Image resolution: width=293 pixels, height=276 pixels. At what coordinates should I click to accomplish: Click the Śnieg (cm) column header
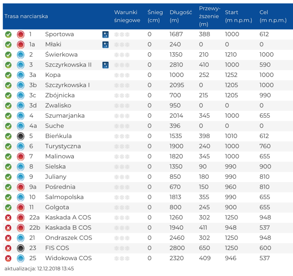tap(155, 16)
